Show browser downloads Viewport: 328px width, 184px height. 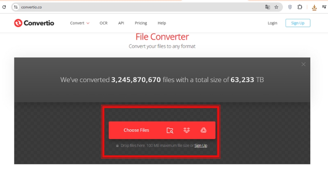click(x=314, y=7)
